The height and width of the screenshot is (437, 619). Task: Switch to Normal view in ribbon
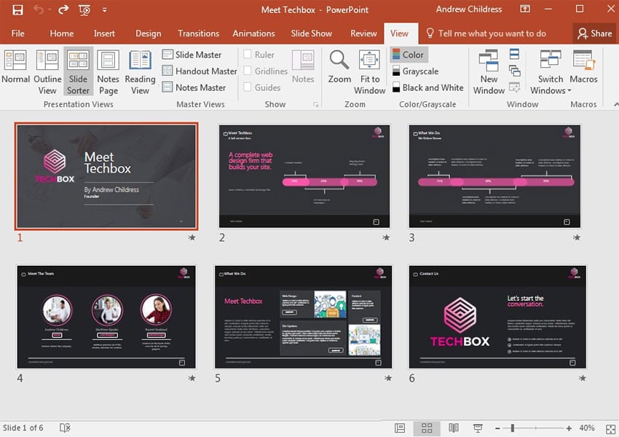(x=15, y=71)
